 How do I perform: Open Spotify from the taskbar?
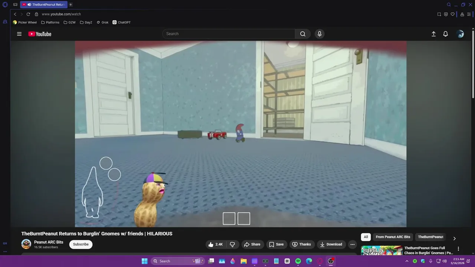(x=298, y=261)
